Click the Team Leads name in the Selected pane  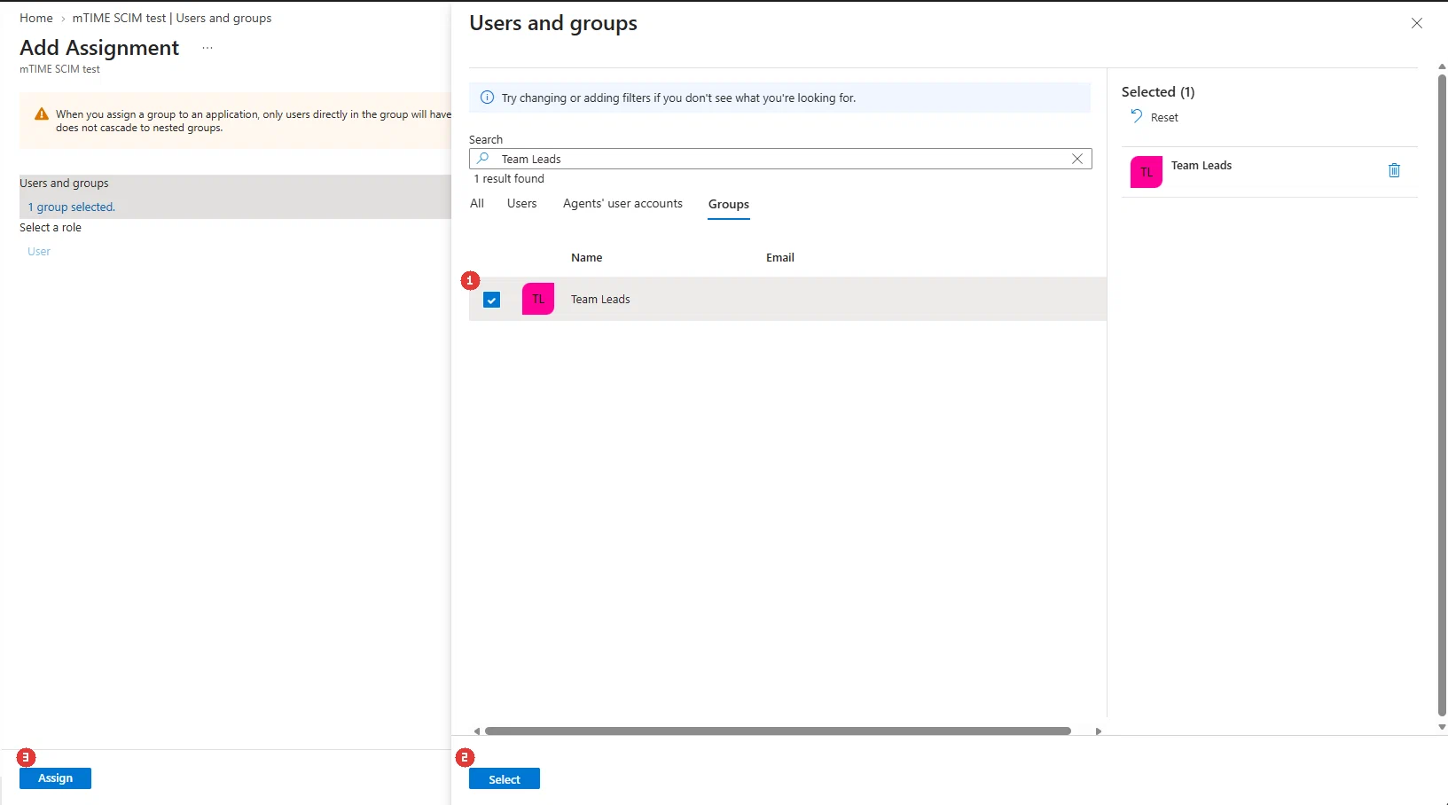[1201, 166]
